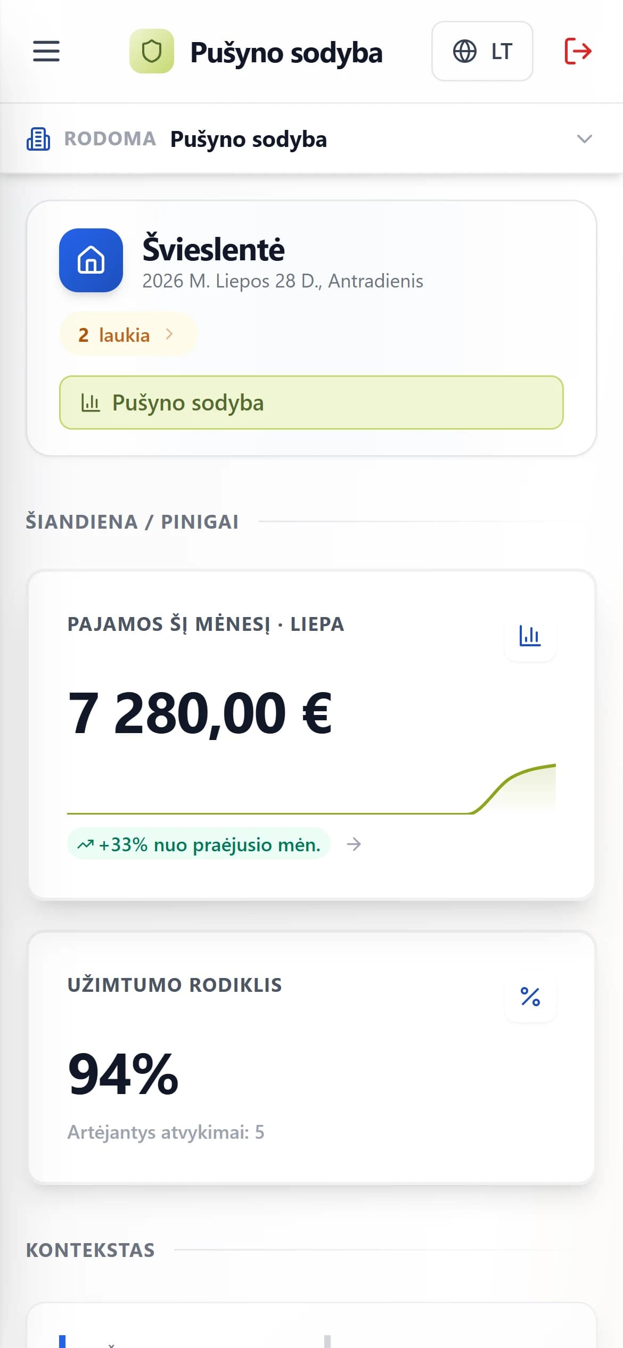The image size is (623, 1348).
Task: Click the green shield logo icon
Action: click(152, 51)
